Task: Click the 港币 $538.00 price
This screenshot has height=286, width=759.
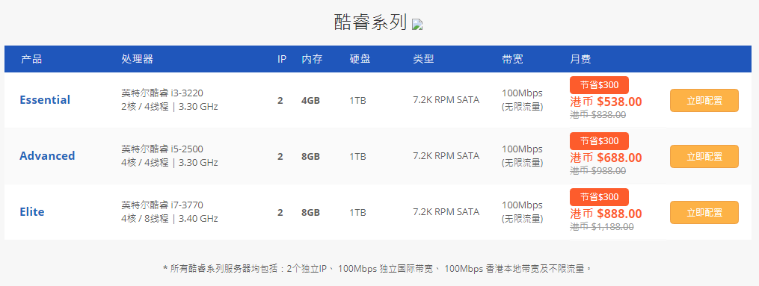Action: coord(606,102)
